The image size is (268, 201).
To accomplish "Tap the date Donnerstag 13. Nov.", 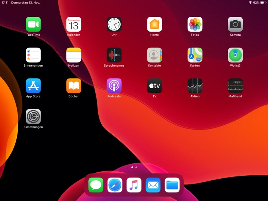I will point(25,3).
